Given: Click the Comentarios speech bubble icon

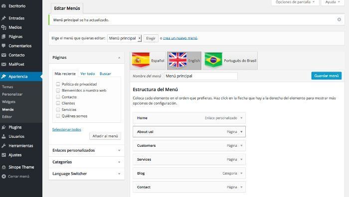Looking at the screenshot, I should click(3, 46).
